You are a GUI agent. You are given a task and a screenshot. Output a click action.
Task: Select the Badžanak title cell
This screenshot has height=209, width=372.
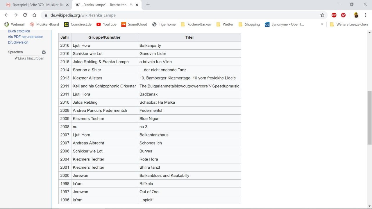click(x=189, y=94)
